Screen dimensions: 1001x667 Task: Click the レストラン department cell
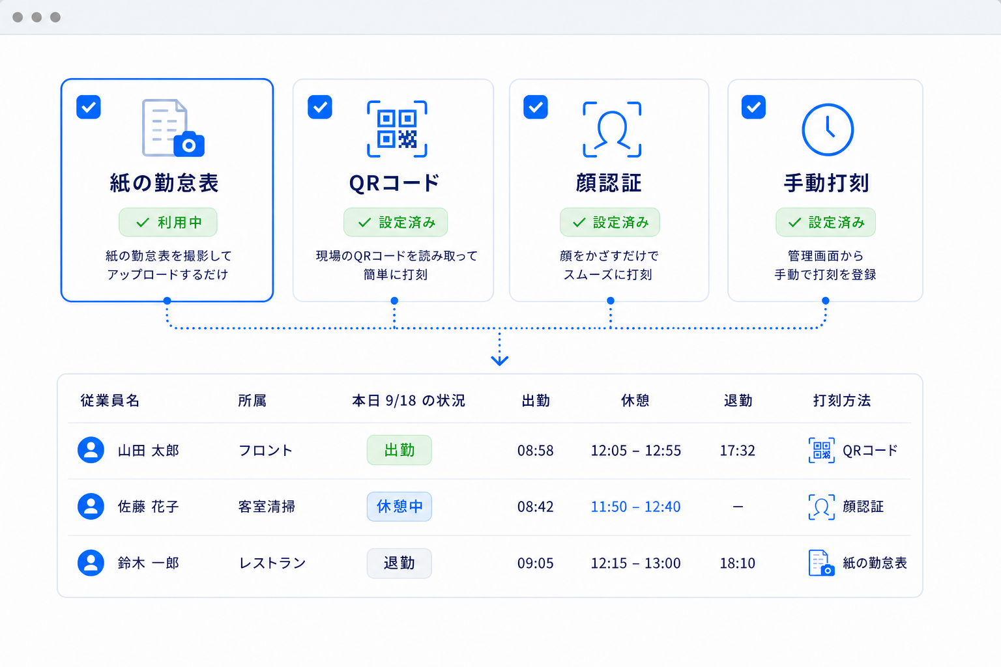272,563
